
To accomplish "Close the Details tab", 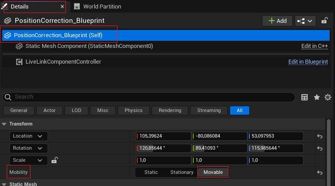I will click(x=62, y=7).
